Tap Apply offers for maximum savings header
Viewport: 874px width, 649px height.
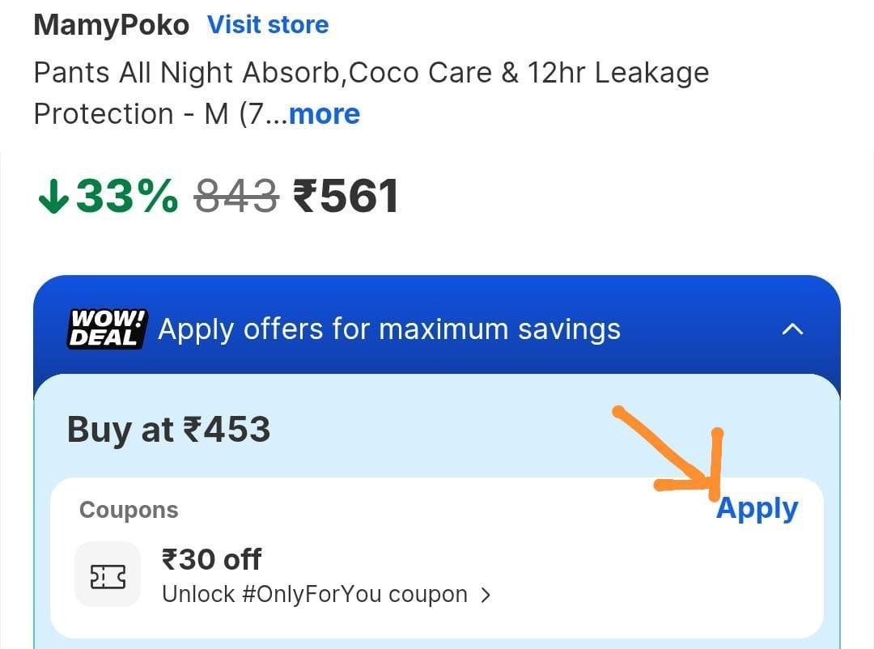pos(388,329)
